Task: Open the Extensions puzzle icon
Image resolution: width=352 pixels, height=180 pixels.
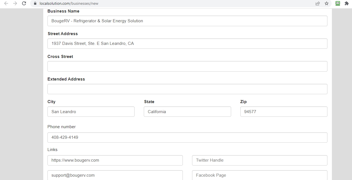Action: [x=347, y=4]
